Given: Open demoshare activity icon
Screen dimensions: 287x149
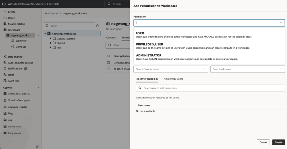Looking at the screenshot, I should pyautogui.click(x=5, y=126).
